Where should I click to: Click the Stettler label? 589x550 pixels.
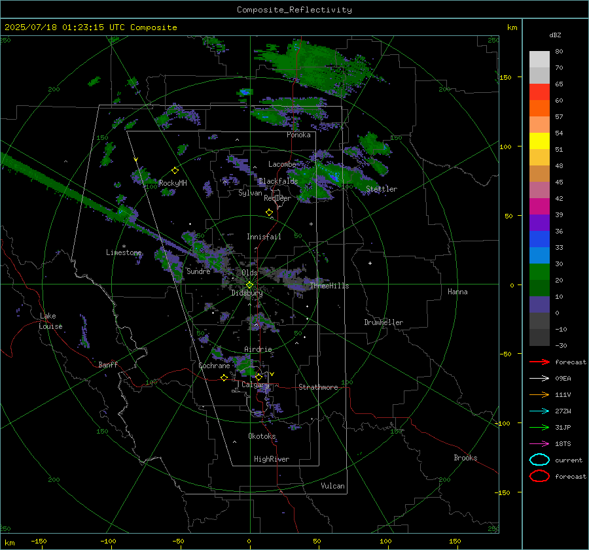click(382, 189)
